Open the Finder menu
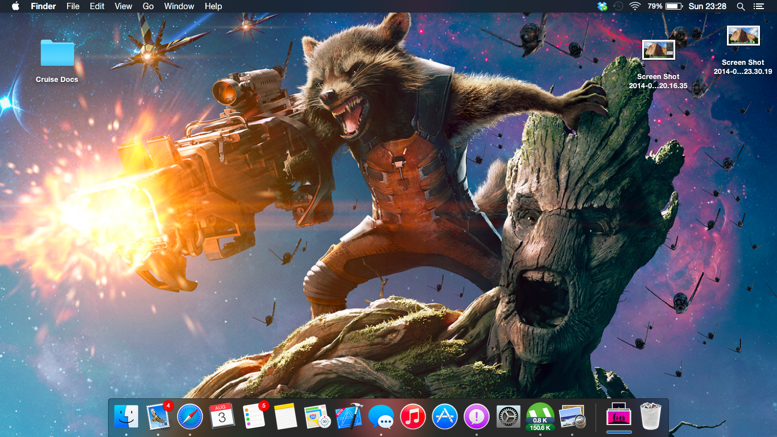This screenshot has width=777, height=437. pyautogui.click(x=43, y=6)
